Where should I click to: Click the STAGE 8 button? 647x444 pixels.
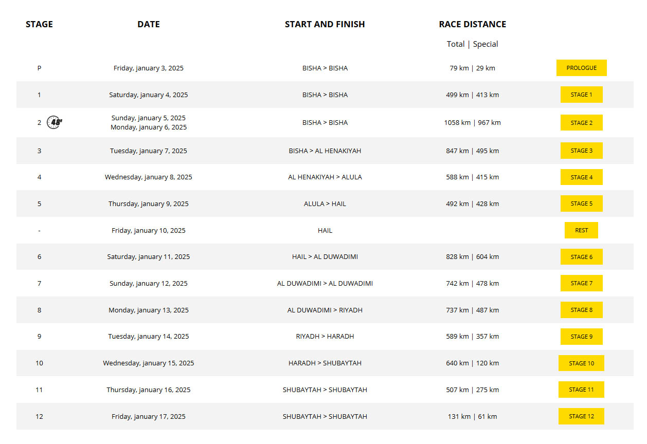click(x=581, y=310)
